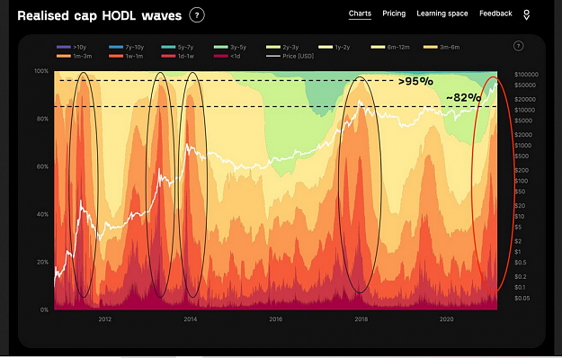Click the 2016 x-axis label
This screenshot has width=562, height=358.
pyautogui.click(x=276, y=319)
